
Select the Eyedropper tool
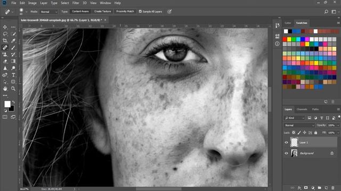coord(13,41)
